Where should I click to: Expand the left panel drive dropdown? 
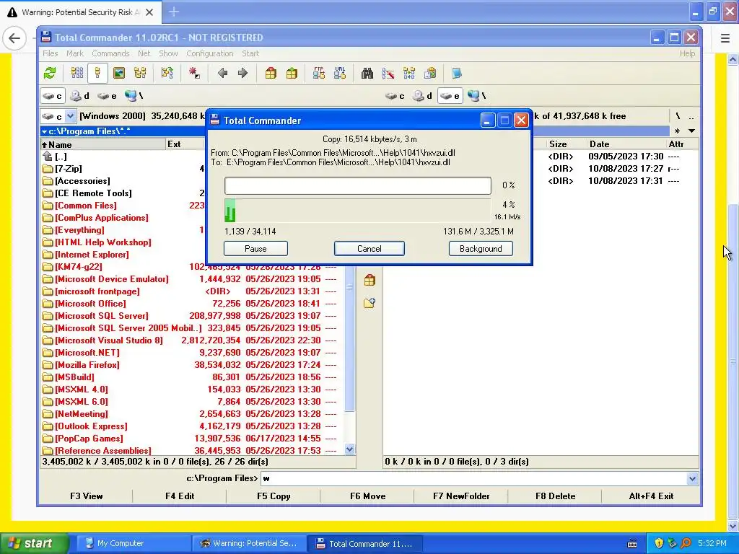tap(70, 116)
